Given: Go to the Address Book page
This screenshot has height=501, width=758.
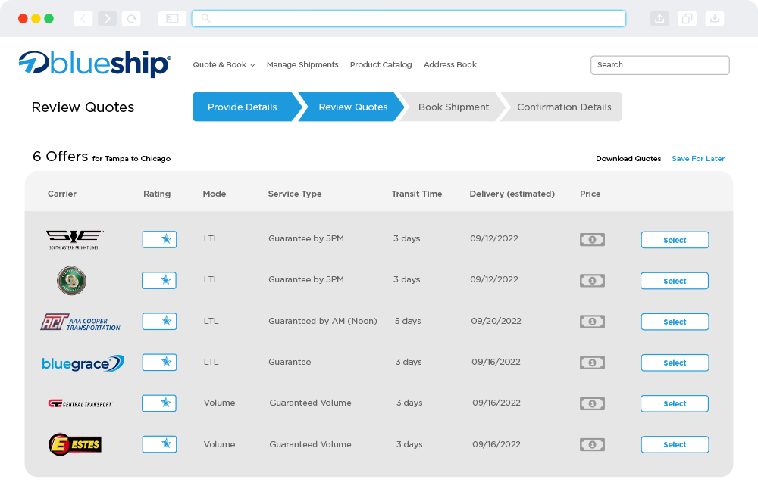Looking at the screenshot, I should point(449,65).
